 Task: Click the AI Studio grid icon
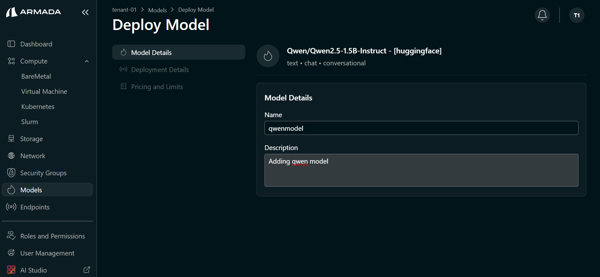point(11,269)
